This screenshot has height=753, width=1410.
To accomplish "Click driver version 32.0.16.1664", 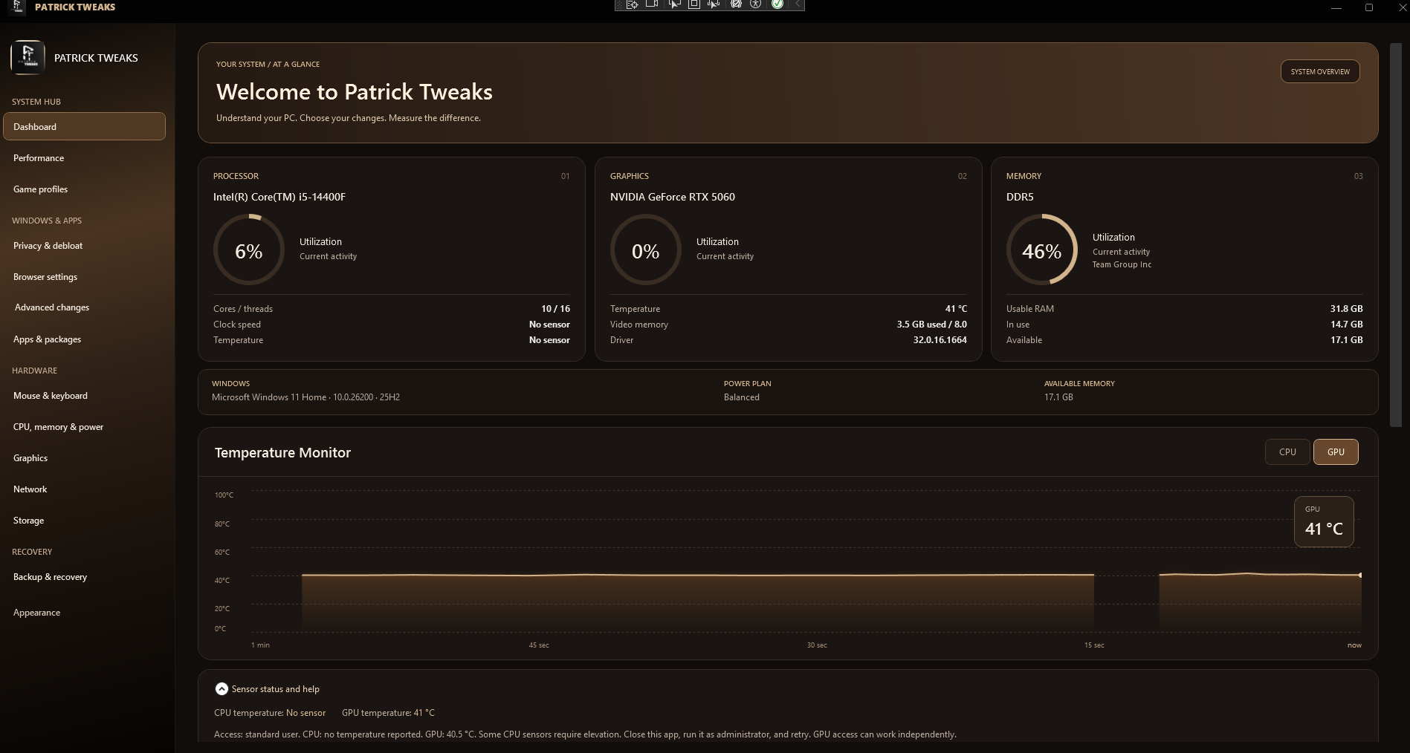I will tap(940, 340).
